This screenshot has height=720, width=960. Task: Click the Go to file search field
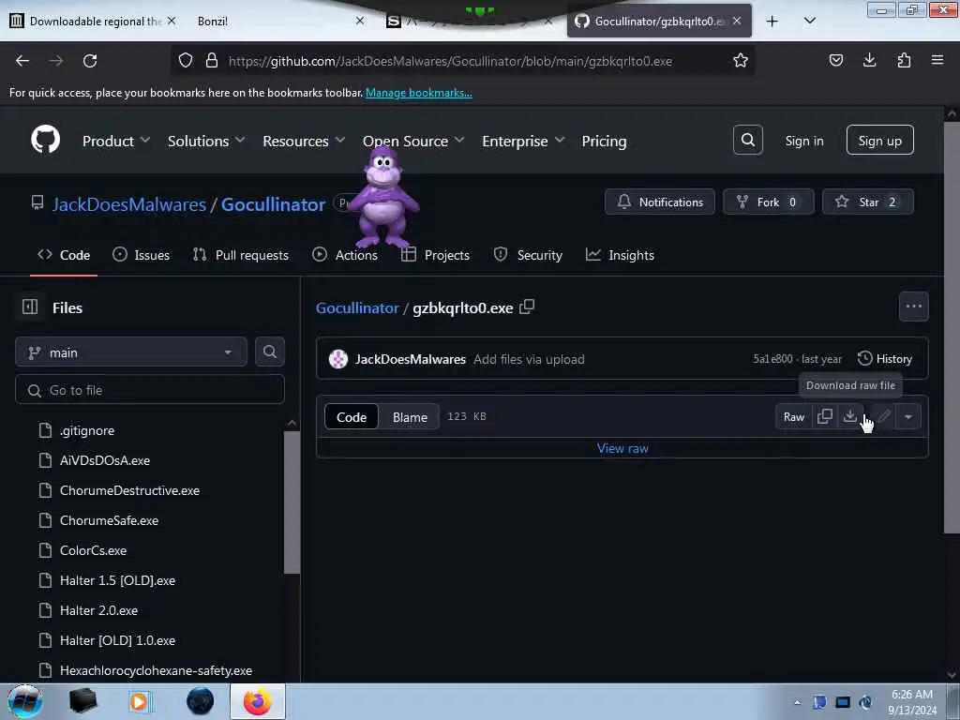coord(150,390)
